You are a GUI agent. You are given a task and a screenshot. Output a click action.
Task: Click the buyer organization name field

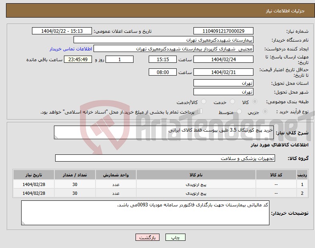[x=163, y=40]
